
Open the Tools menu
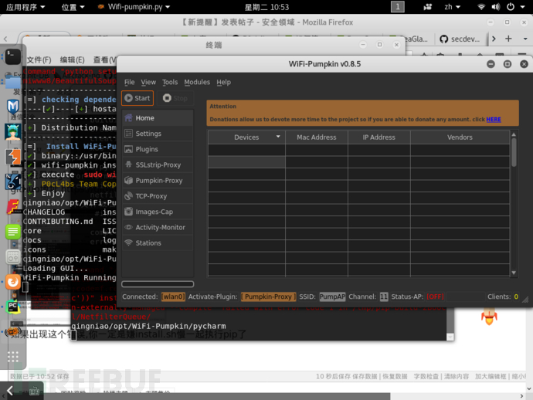tap(170, 83)
